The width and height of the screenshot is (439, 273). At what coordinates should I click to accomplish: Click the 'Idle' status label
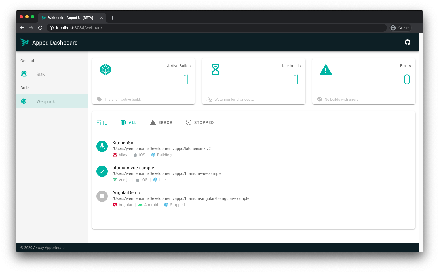[162, 180]
